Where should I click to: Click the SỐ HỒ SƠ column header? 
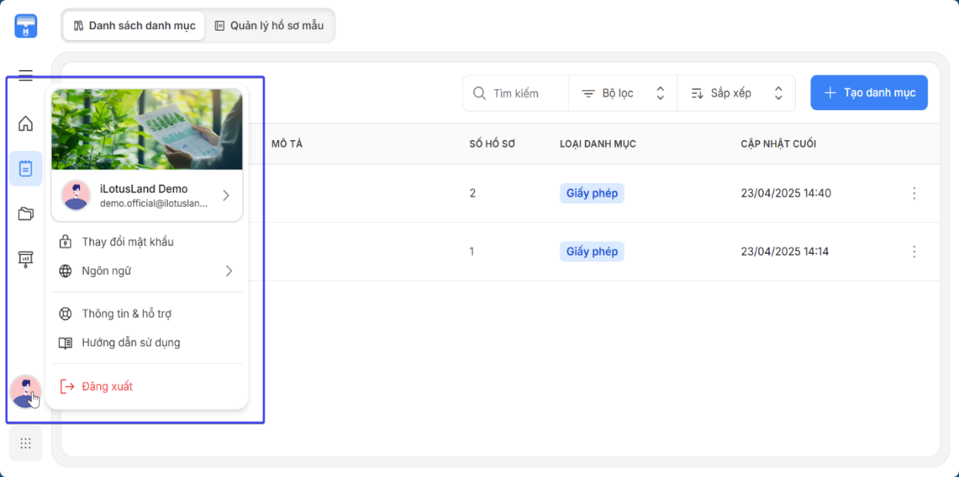pos(492,144)
